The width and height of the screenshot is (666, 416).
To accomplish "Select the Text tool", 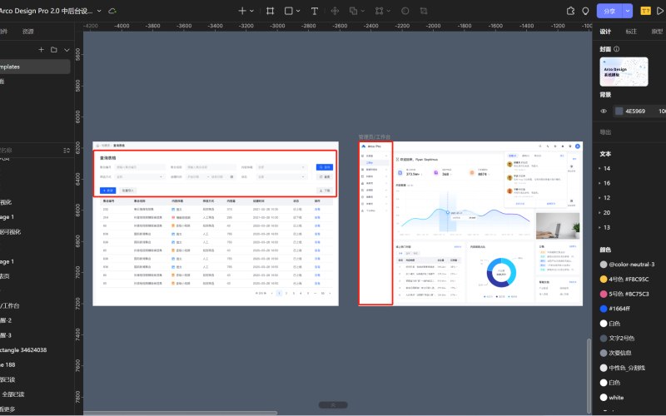I will click(x=315, y=11).
